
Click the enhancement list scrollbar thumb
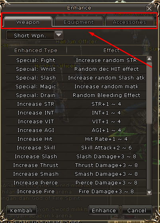pos(149,93)
